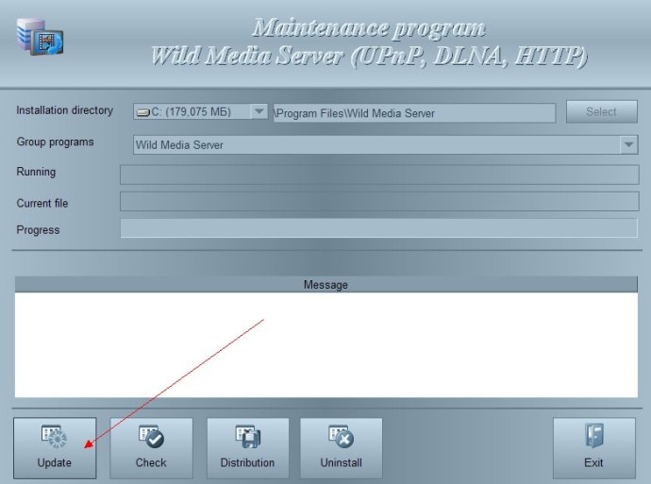Click the Message list header
The height and width of the screenshot is (484, 651).
(x=325, y=285)
